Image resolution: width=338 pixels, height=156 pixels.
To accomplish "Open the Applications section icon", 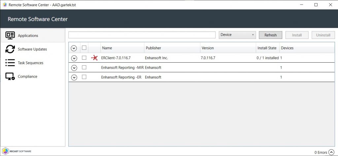I will (10, 36).
